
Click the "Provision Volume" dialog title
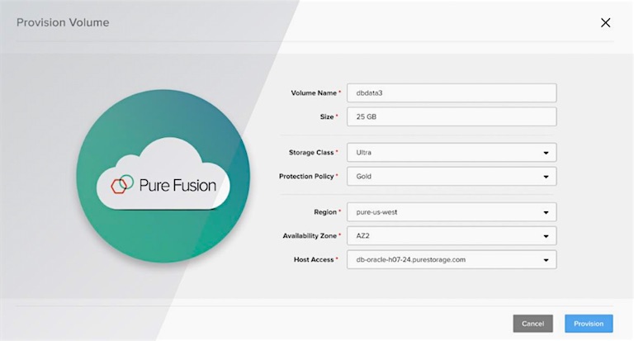63,22
